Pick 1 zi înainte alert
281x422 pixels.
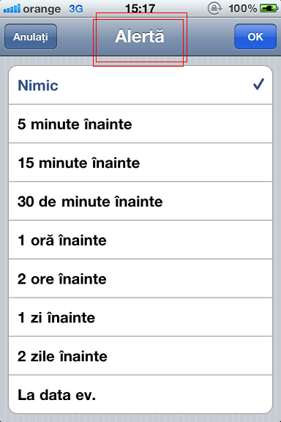[x=140, y=317]
